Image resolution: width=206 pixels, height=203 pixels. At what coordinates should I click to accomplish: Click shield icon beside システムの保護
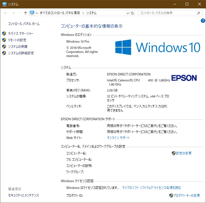click(x=4, y=46)
